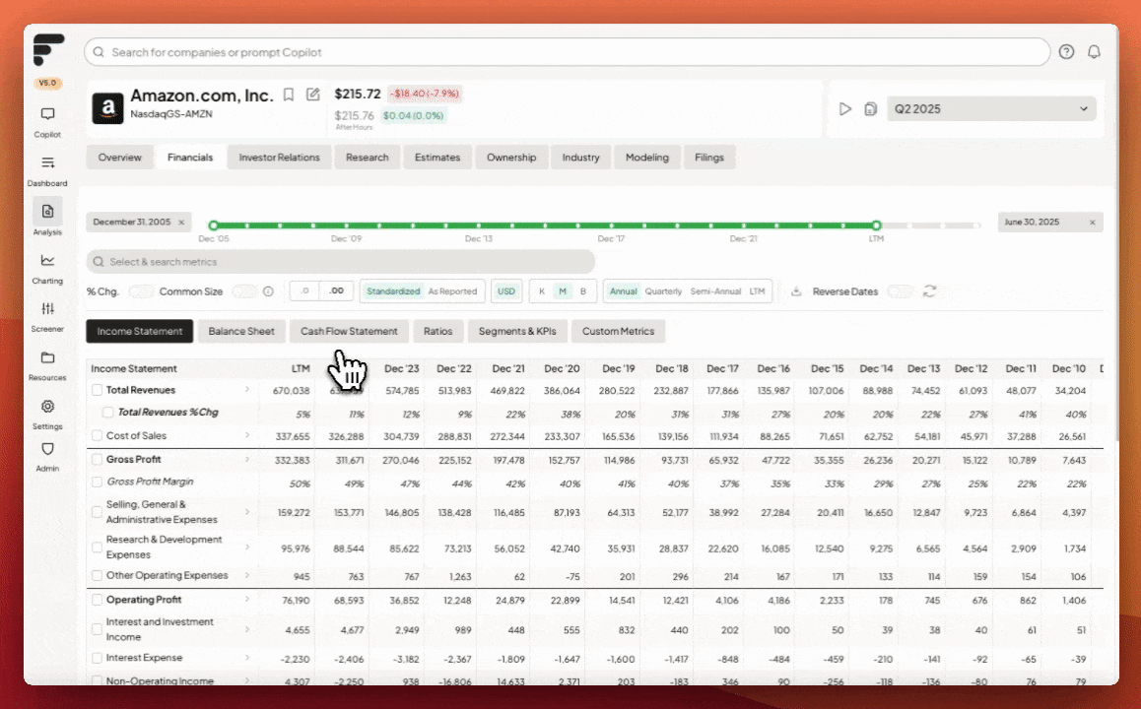
Task: Select the Analysis sidebar icon
Action: pos(47,212)
